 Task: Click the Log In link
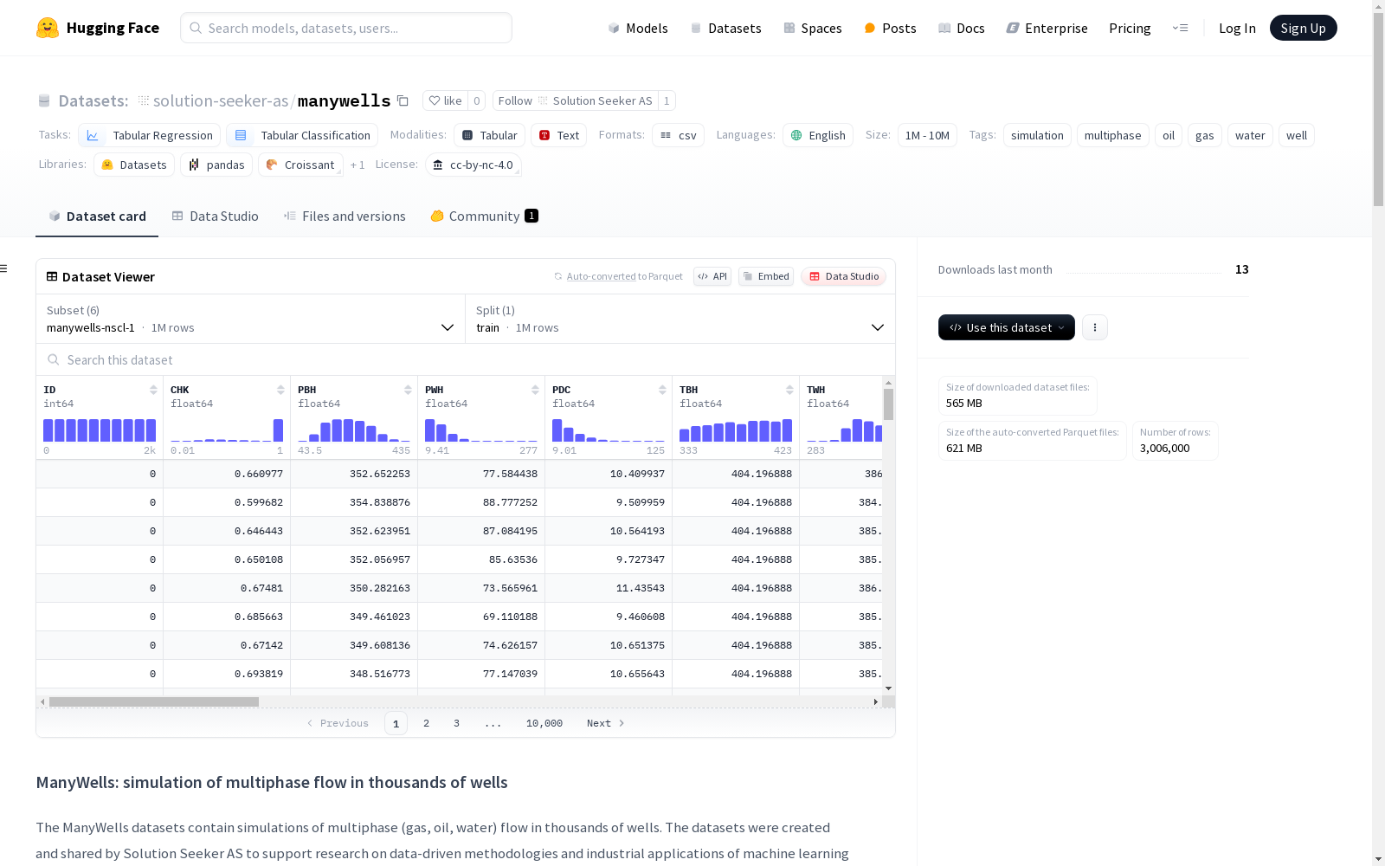(1237, 28)
